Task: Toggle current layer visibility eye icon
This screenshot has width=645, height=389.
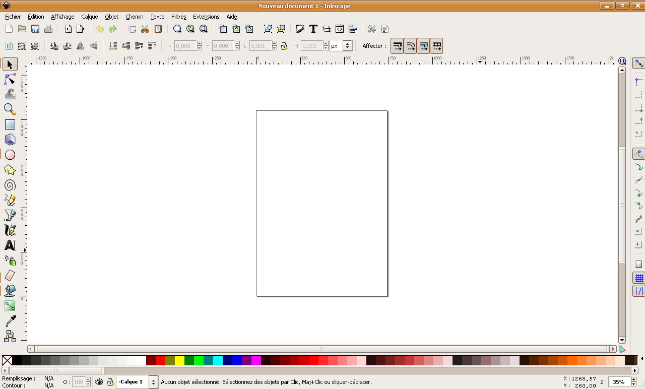Action: click(x=99, y=382)
